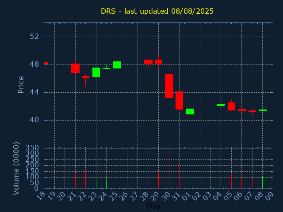Click the 44 price tick label
Screen dimensions: 283x212
click(x=34, y=92)
